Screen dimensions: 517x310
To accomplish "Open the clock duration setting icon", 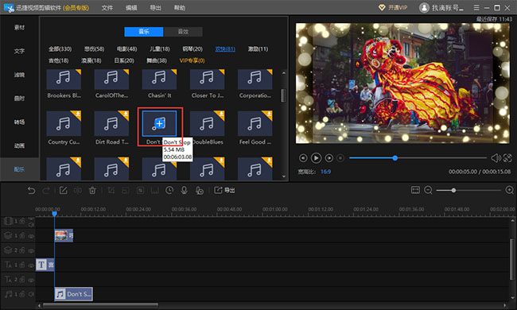I will pos(169,191).
